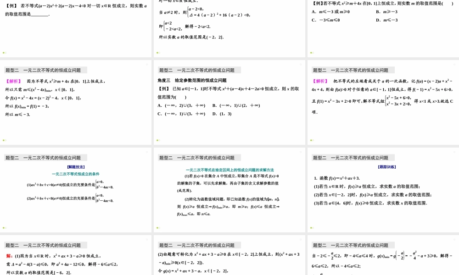The image size is (459, 275).
Task: Select slide starting 解：(1)因为当 x∈R 时
Action: click(76, 255)
